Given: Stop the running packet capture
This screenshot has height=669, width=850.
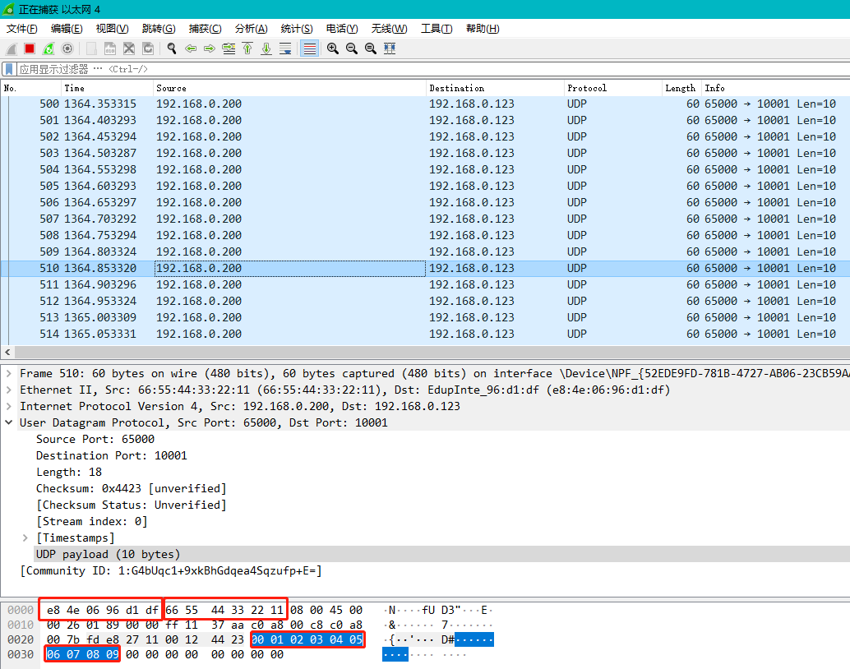Looking at the screenshot, I should (30, 48).
